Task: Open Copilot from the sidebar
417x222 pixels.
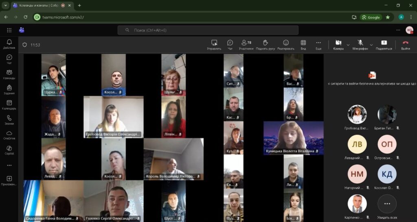Action: (9, 150)
